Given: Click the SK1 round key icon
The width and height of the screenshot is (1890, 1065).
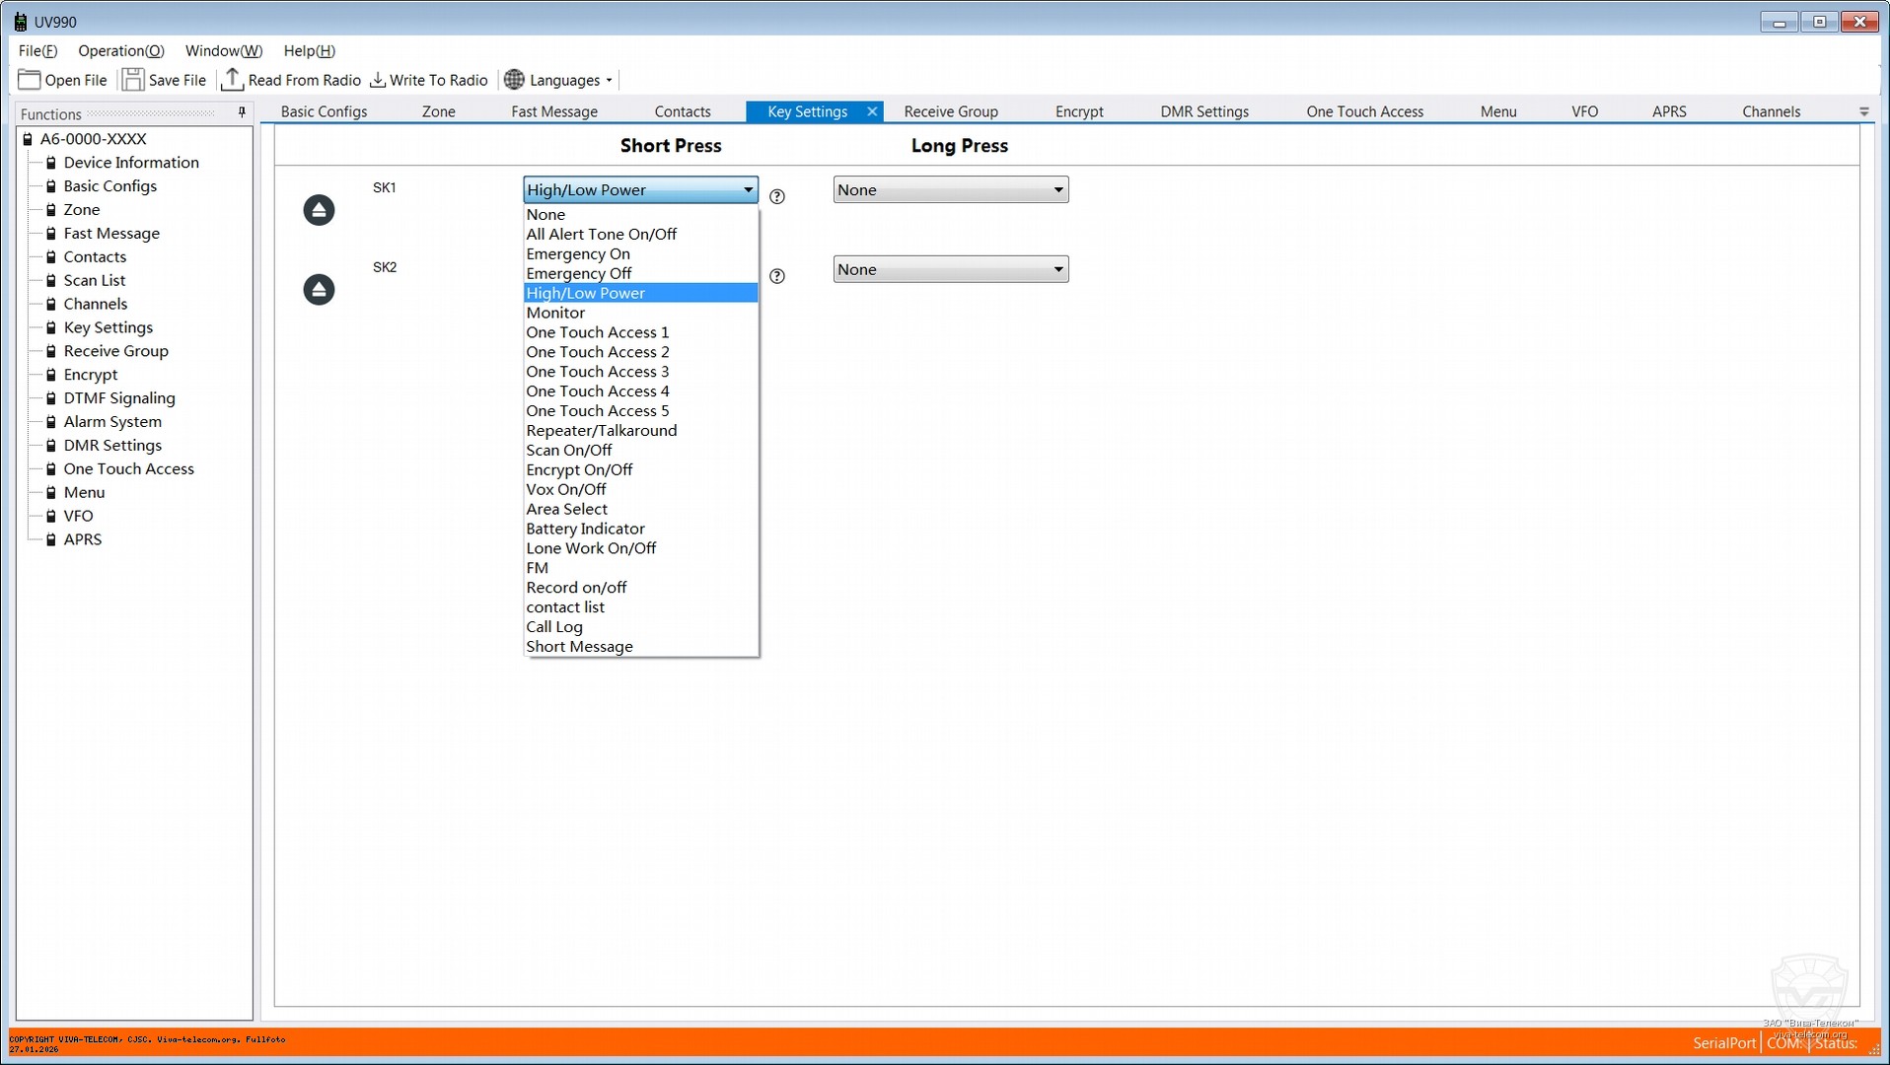Looking at the screenshot, I should [319, 210].
